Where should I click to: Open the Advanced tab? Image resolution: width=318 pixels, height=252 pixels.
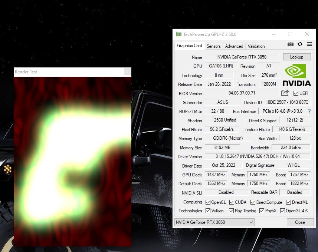234,46
